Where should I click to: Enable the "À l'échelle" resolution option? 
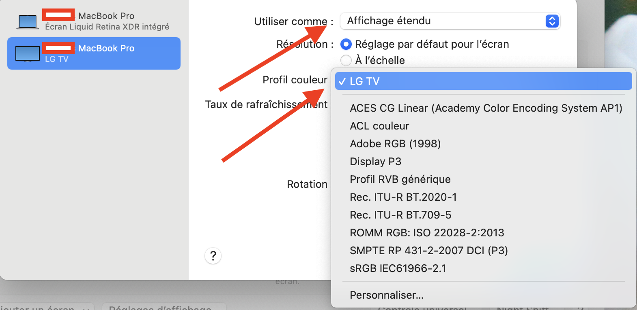[x=346, y=60]
